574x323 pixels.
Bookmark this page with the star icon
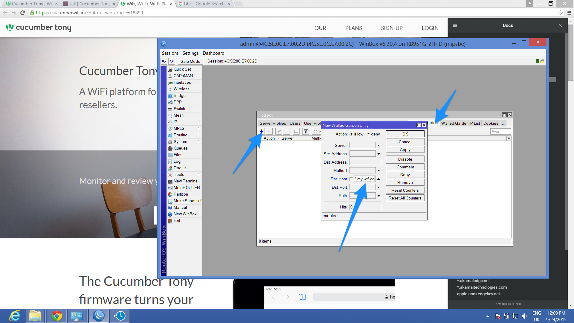pos(560,13)
